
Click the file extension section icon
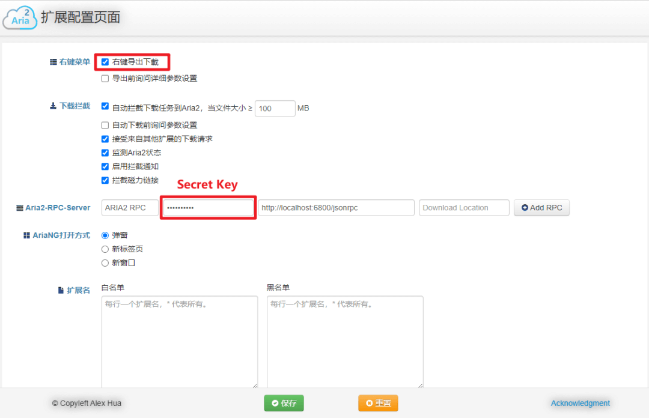pyautogui.click(x=61, y=290)
